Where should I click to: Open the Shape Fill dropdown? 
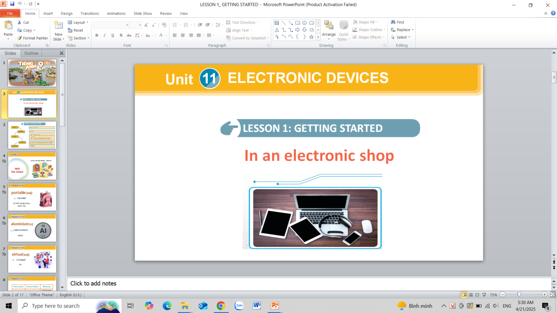tap(365, 22)
